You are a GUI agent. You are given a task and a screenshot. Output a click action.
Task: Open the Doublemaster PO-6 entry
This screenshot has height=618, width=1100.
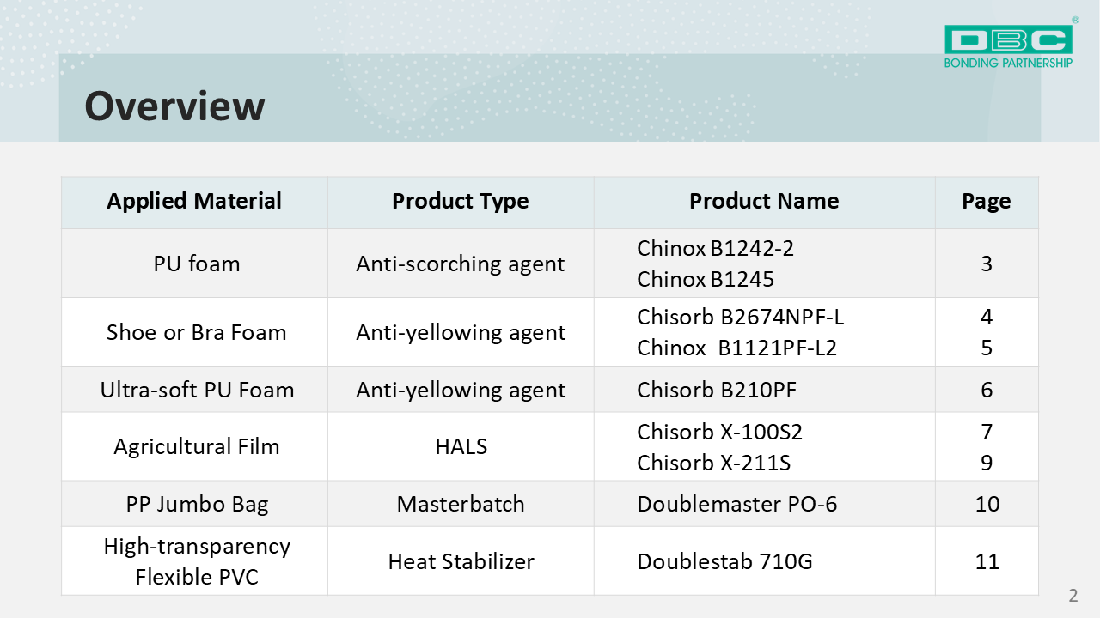[736, 504]
